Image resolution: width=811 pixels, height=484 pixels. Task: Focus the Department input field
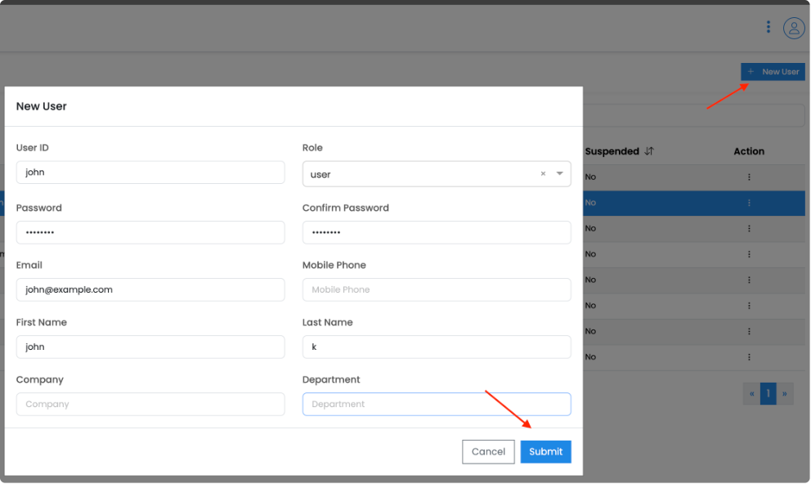437,404
